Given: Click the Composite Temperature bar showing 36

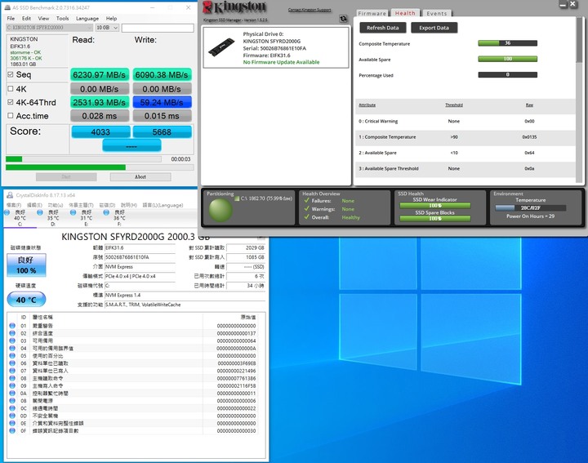Looking at the screenshot, I should [x=507, y=43].
